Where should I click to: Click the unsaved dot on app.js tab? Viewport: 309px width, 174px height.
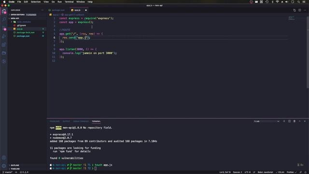point(86,10)
